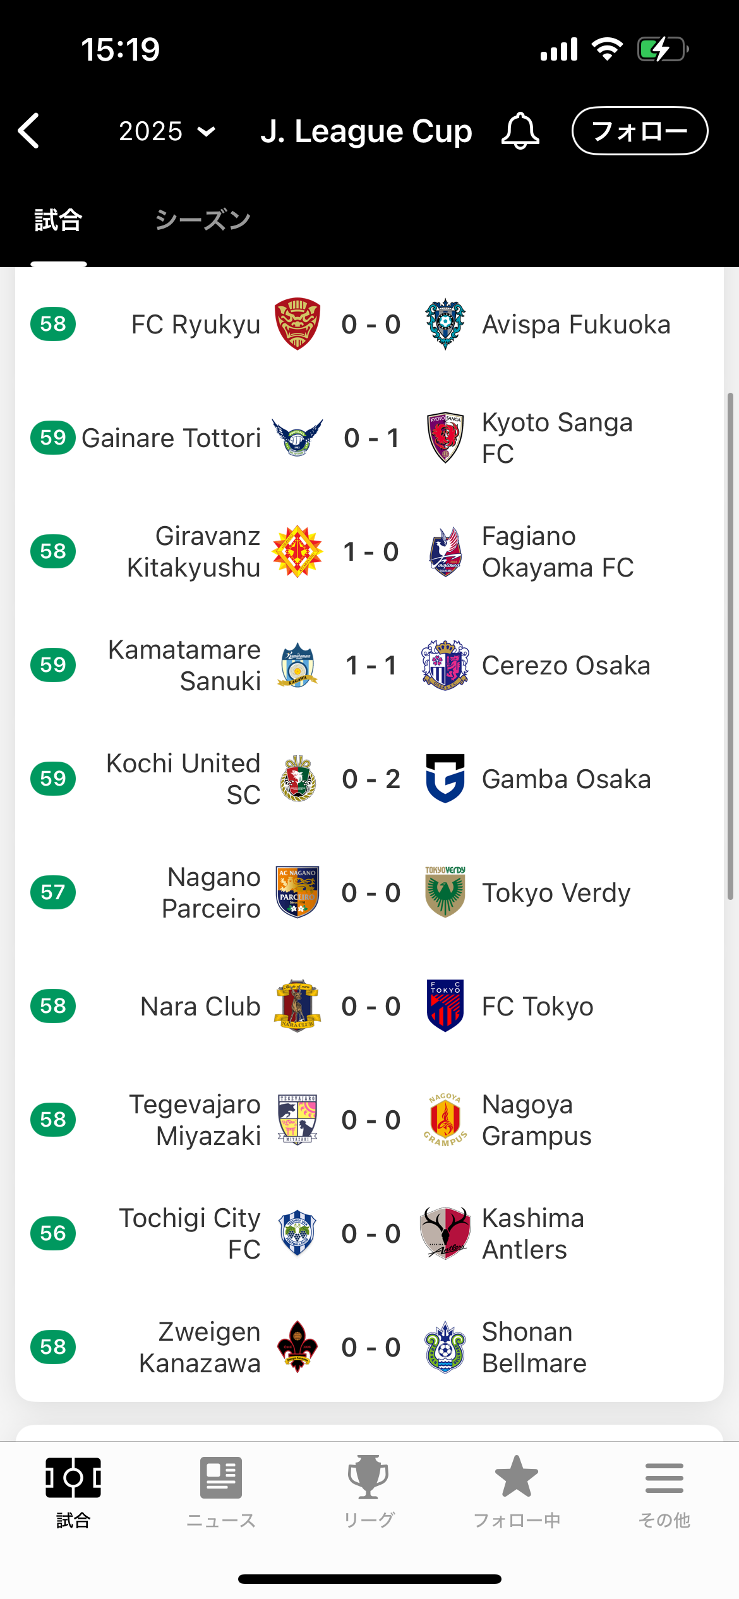Screen dimensions: 739x1599
Task: Tap the フォロー follow button
Action: (640, 131)
